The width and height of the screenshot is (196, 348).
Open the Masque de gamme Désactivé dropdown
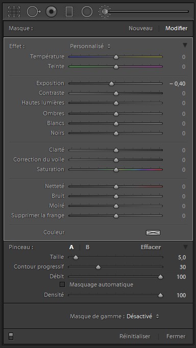point(142,316)
